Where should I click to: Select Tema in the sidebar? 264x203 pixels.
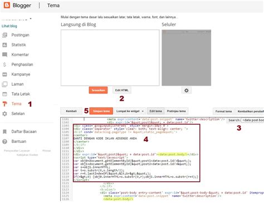16,104
